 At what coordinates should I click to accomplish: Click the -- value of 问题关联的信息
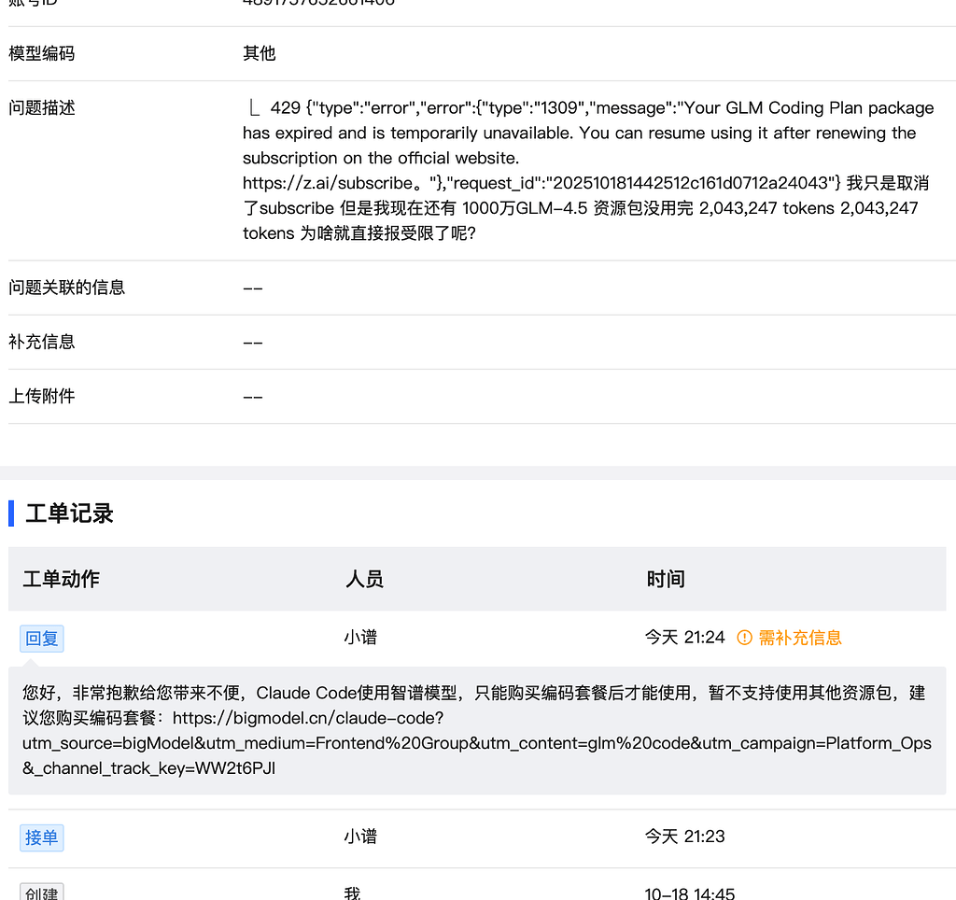pyautogui.click(x=252, y=288)
